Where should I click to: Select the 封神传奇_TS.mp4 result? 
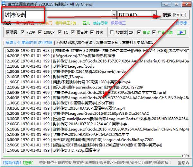click(96, 77)
